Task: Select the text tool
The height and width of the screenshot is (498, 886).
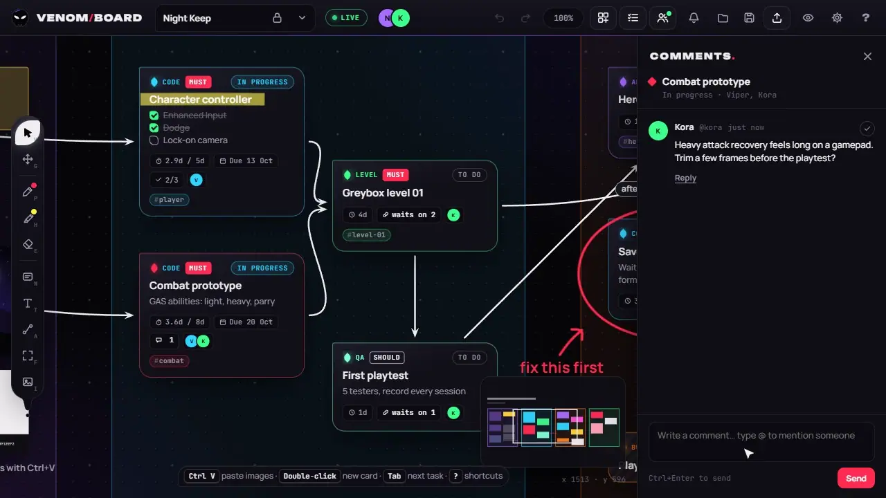Action: coord(28,304)
